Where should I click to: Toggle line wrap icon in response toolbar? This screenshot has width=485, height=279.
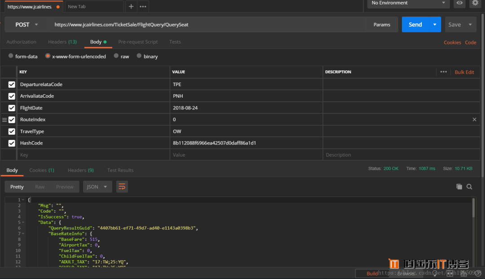click(122, 187)
